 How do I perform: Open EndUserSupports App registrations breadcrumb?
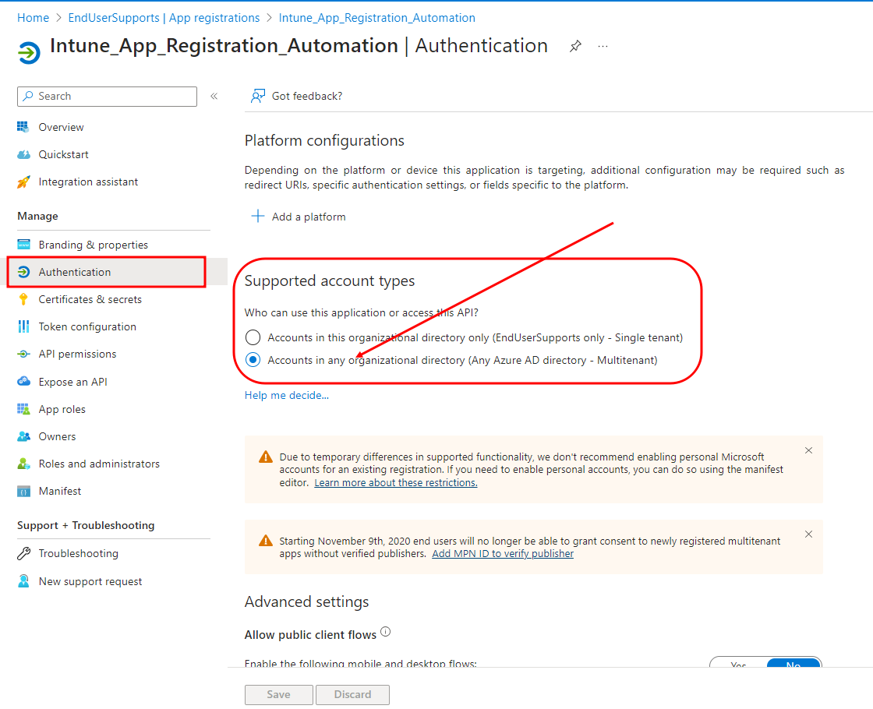164,18
